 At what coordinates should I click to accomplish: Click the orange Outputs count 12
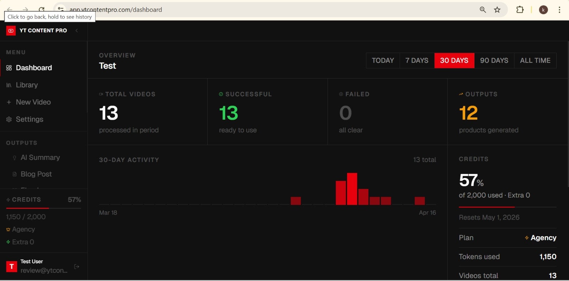tap(468, 113)
